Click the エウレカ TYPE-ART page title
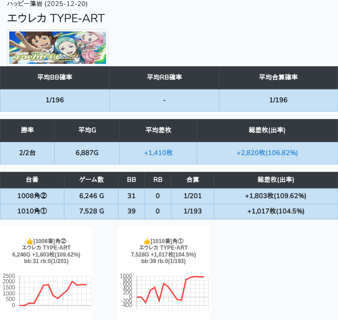Image resolution: width=338 pixels, height=320 pixels. (56, 19)
